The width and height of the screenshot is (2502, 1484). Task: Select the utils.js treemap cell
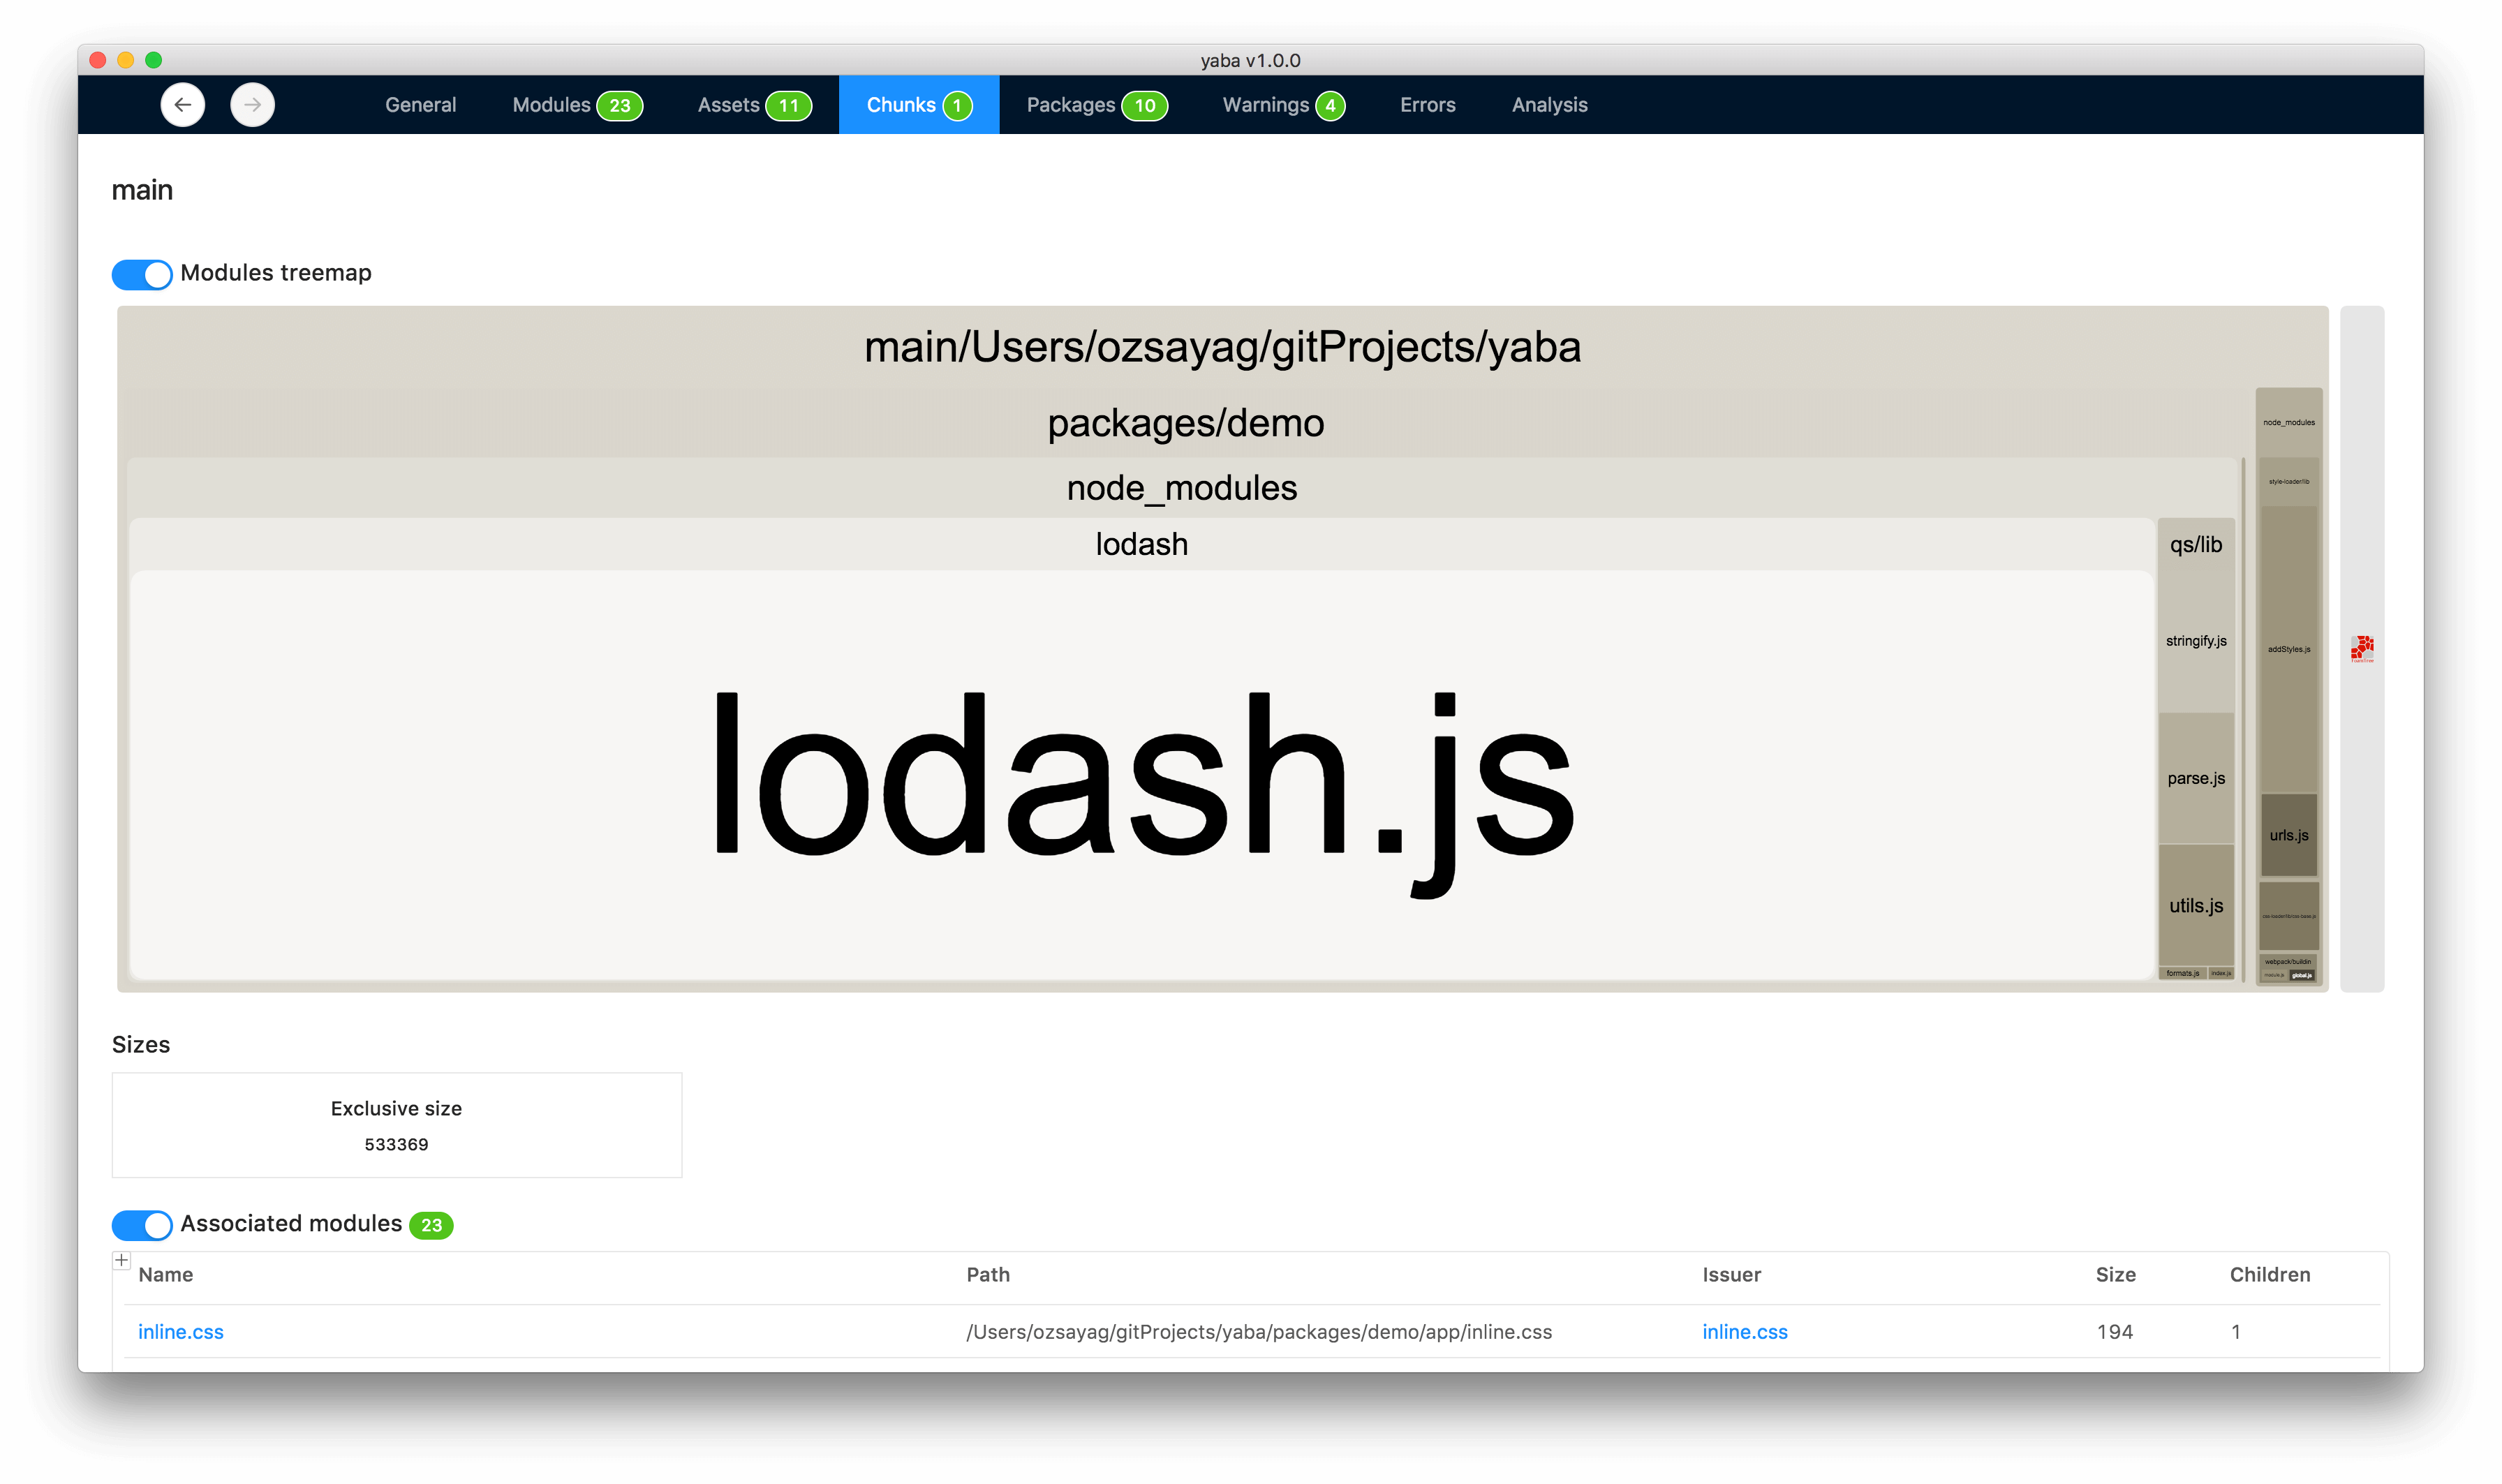(x=2196, y=906)
